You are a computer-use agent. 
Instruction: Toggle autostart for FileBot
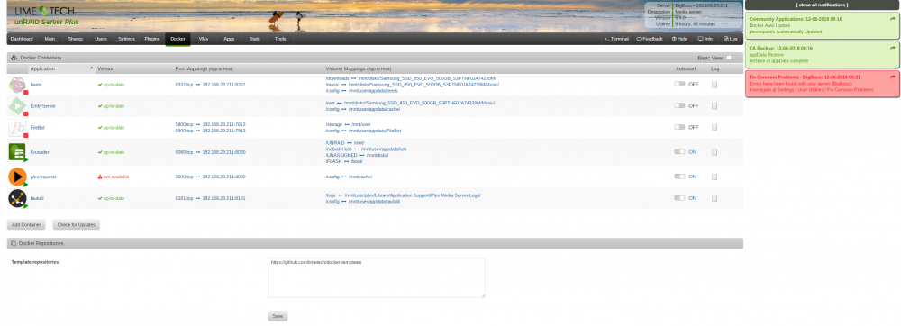[679, 127]
